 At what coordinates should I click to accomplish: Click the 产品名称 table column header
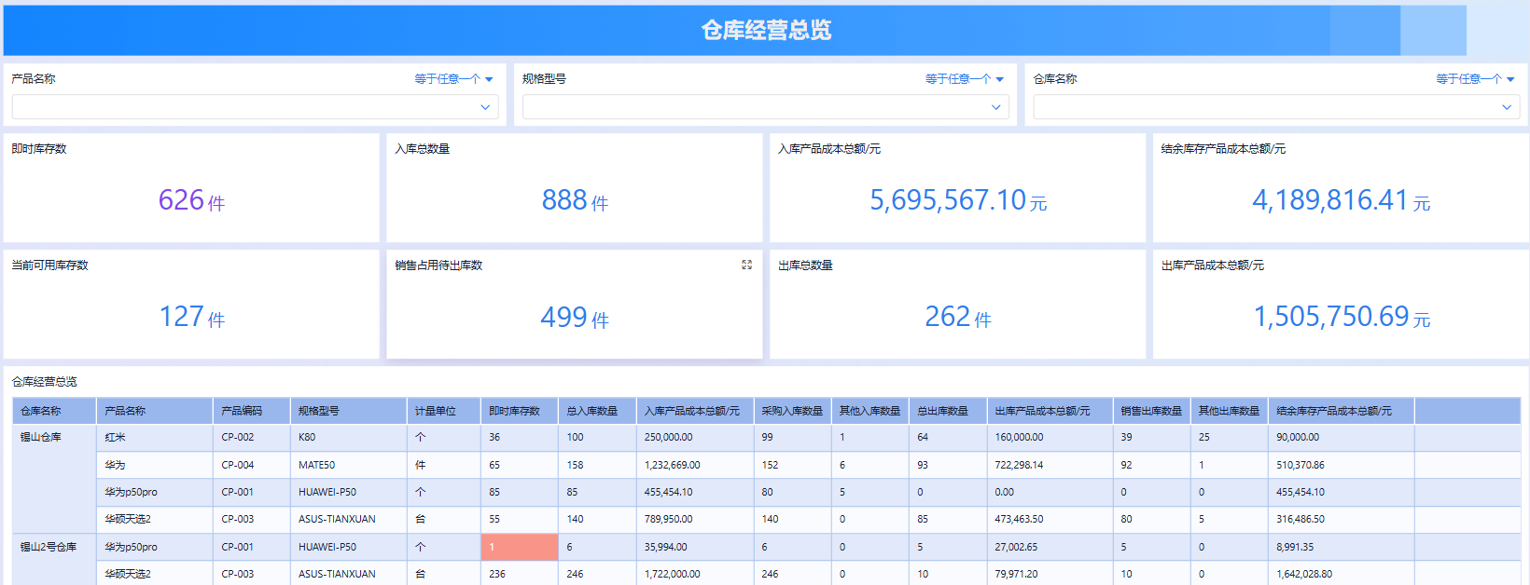click(154, 411)
